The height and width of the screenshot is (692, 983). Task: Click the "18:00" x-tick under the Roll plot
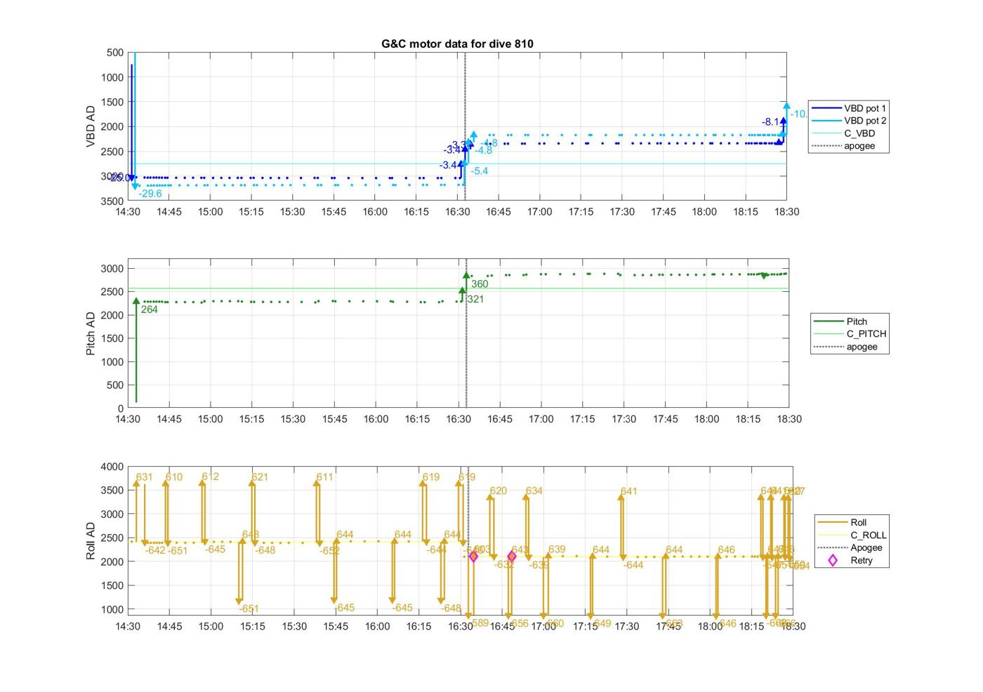[x=710, y=626]
